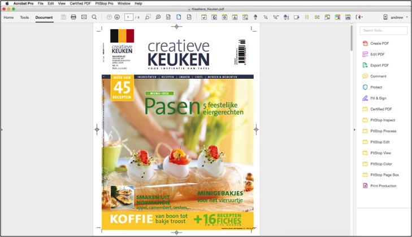
Task: Open the PitStop Inspect tool group
Action: [x=379, y=120]
